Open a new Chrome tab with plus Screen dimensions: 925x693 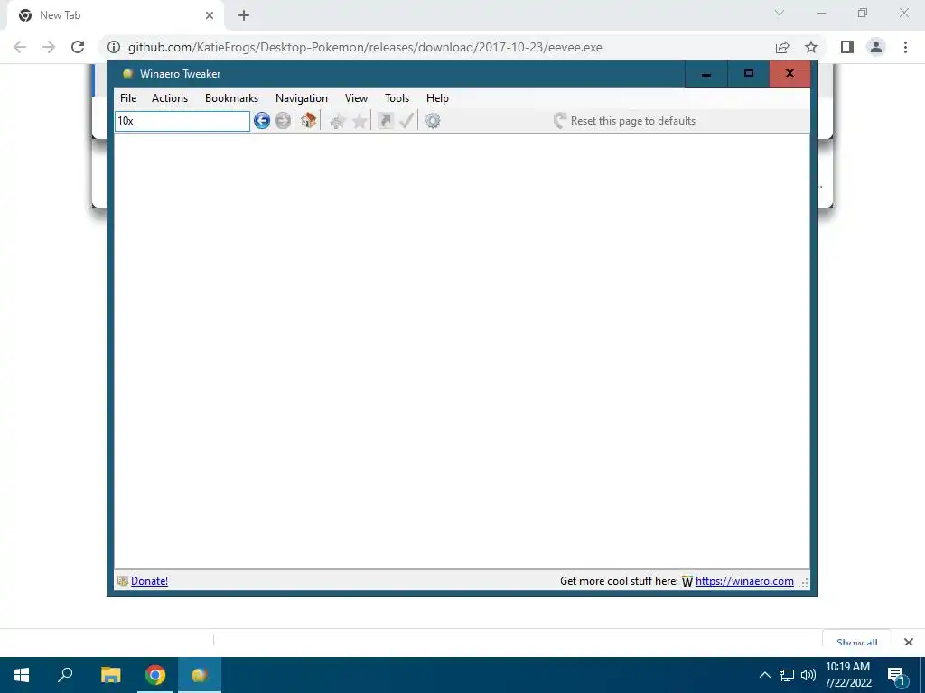(244, 15)
